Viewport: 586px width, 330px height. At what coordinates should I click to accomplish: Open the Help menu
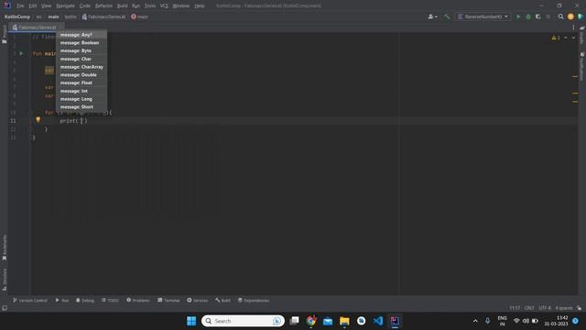pos(200,5)
